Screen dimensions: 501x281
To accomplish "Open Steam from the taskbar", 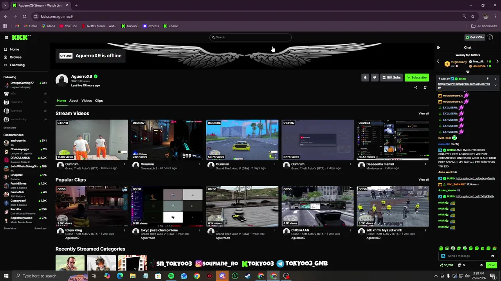I will coord(248,276).
